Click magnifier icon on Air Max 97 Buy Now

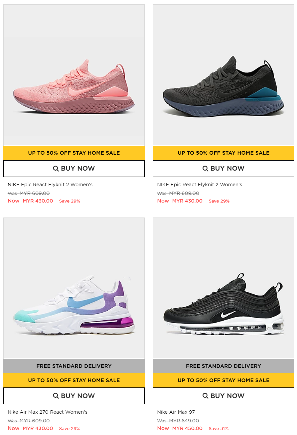206,396
